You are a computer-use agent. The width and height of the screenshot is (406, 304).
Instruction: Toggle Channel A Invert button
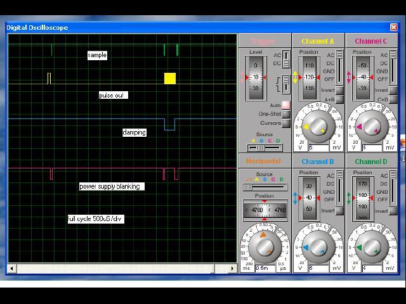339,90
